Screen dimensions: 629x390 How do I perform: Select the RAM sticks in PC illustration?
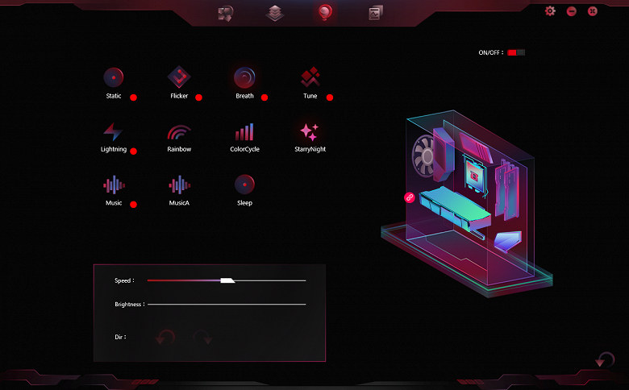(x=507, y=189)
